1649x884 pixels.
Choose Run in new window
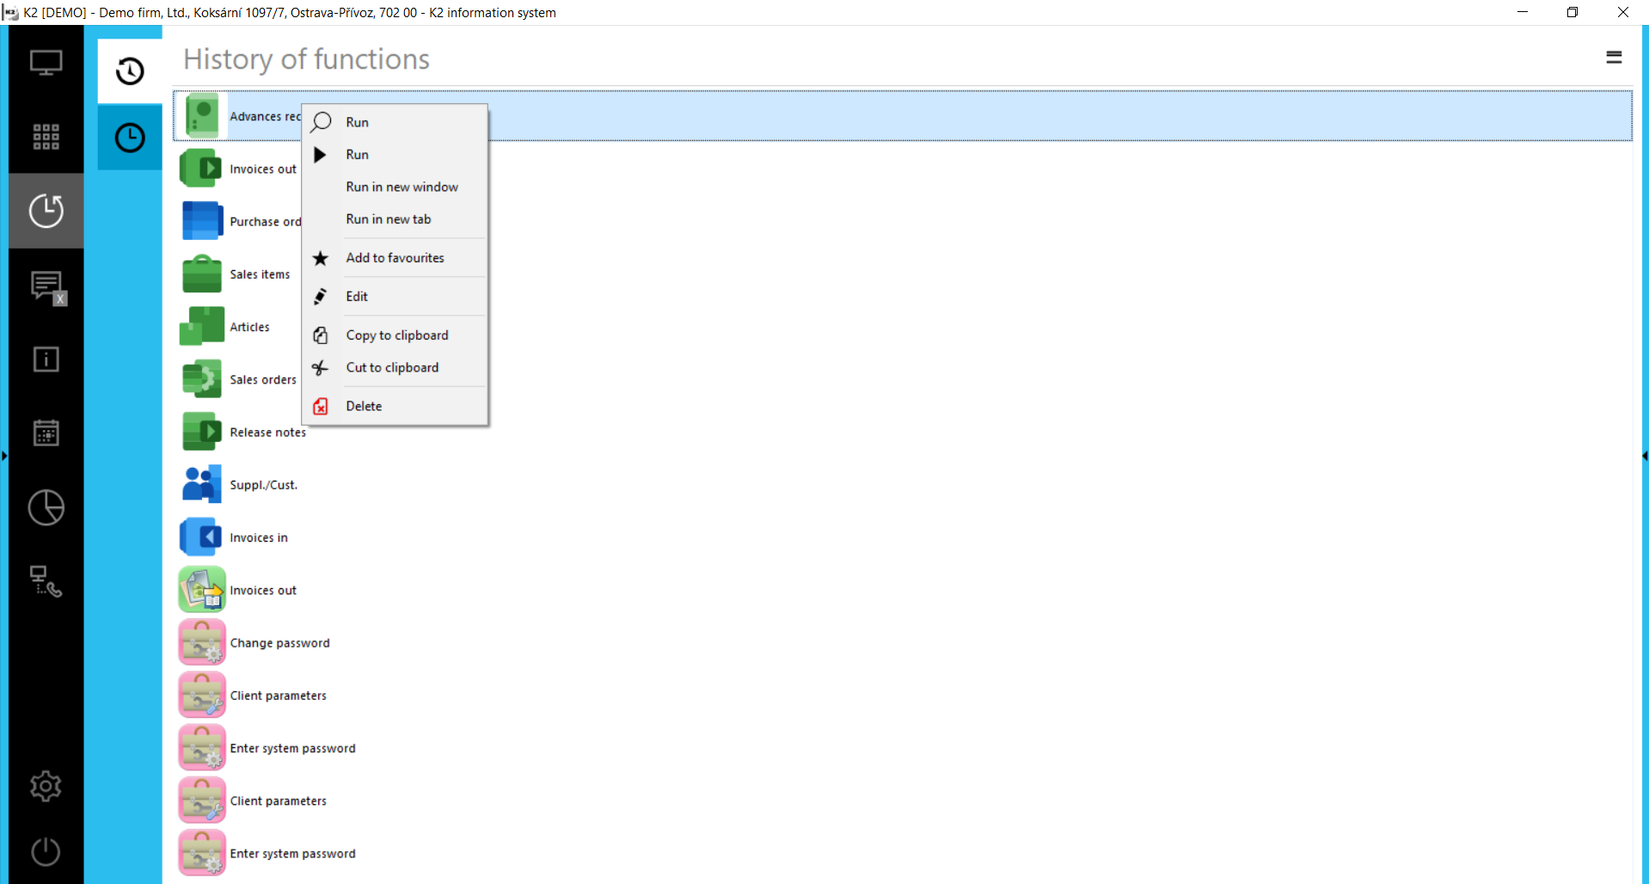pos(395,187)
